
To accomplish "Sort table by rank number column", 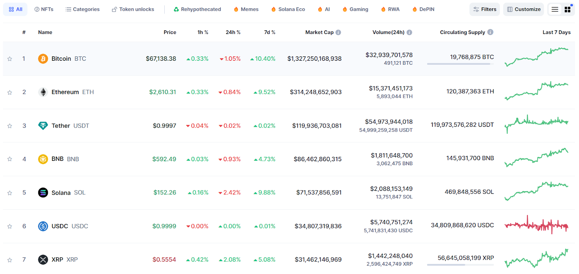I will pyautogui.click(x=24, y=32).
